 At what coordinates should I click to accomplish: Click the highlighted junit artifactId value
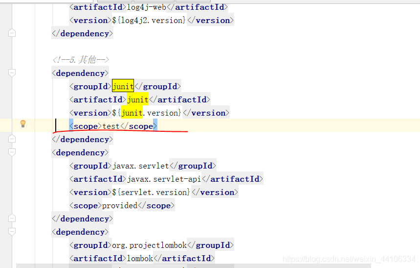click(138, 99)
